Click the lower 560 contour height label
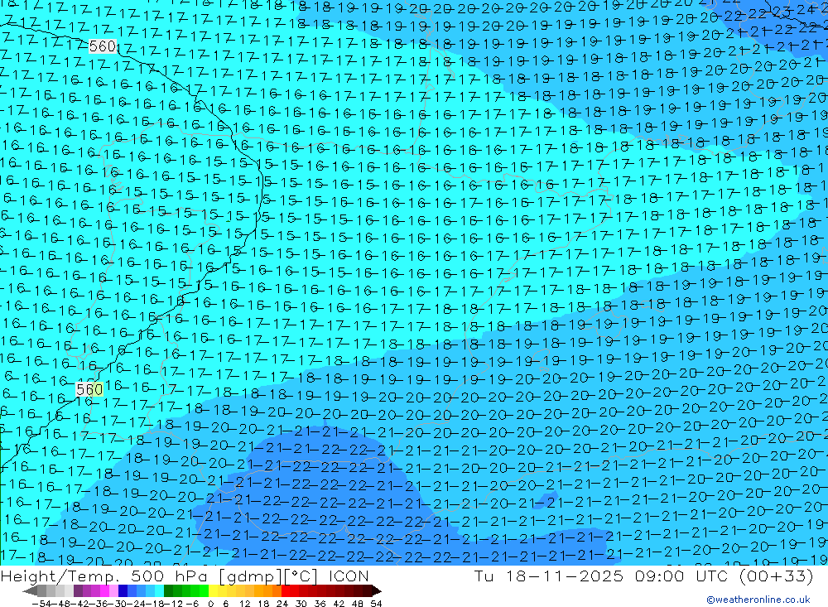This screenshot has height=607, width=828. (x=89, y=390)
